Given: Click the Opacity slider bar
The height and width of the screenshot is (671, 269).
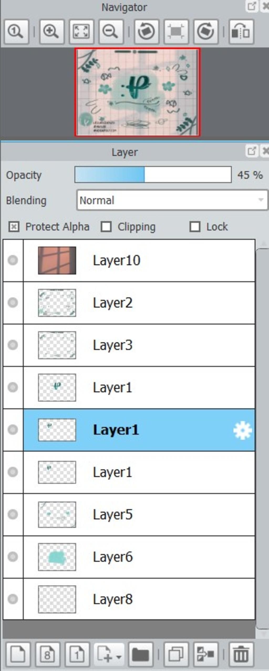Looking at the screenshot, I should pos(153,174).
